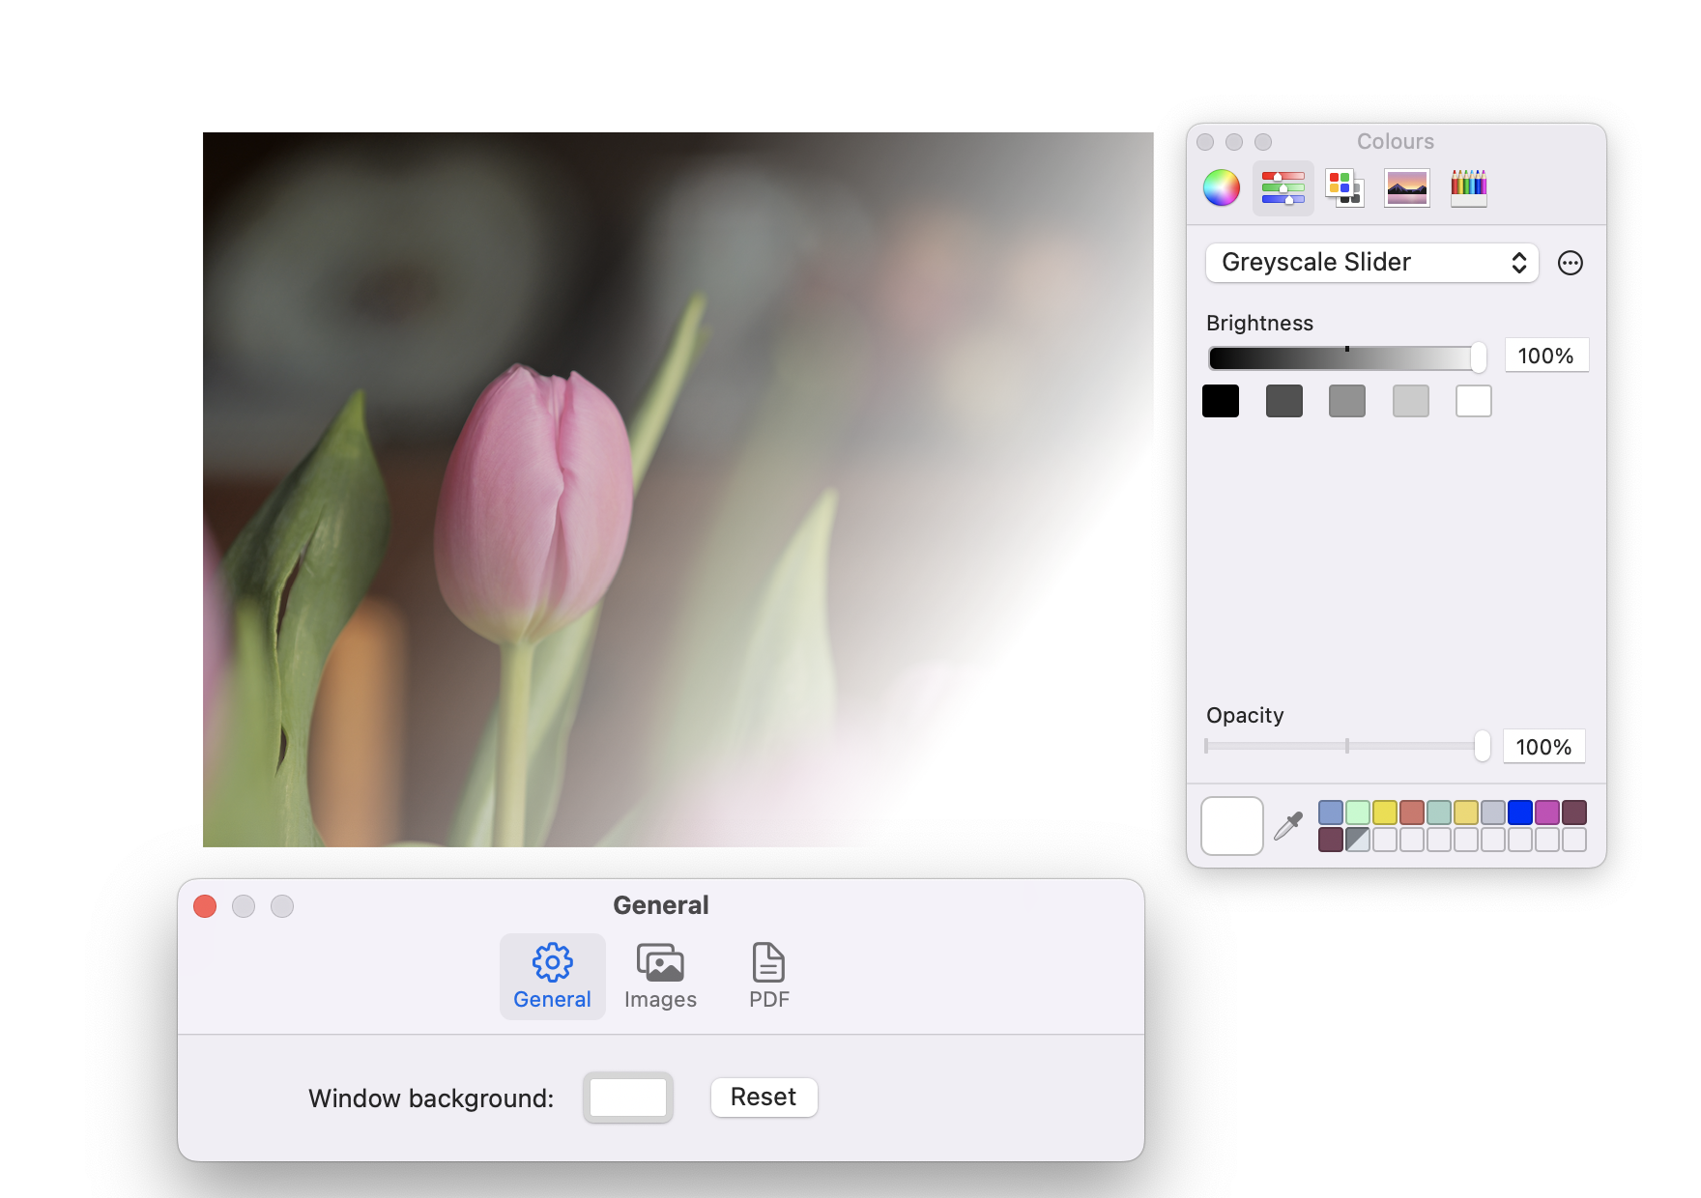The height and width of the screenshot is (1198, 1701).
Task: Select the pale gold saved swatch
Action: pos(1466,813)
